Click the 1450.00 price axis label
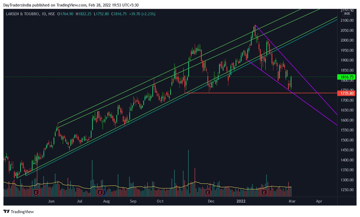360x217 pixels. tap(347, 150)
